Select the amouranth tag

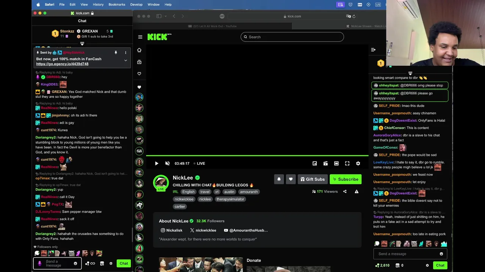(x=249, y=192)
